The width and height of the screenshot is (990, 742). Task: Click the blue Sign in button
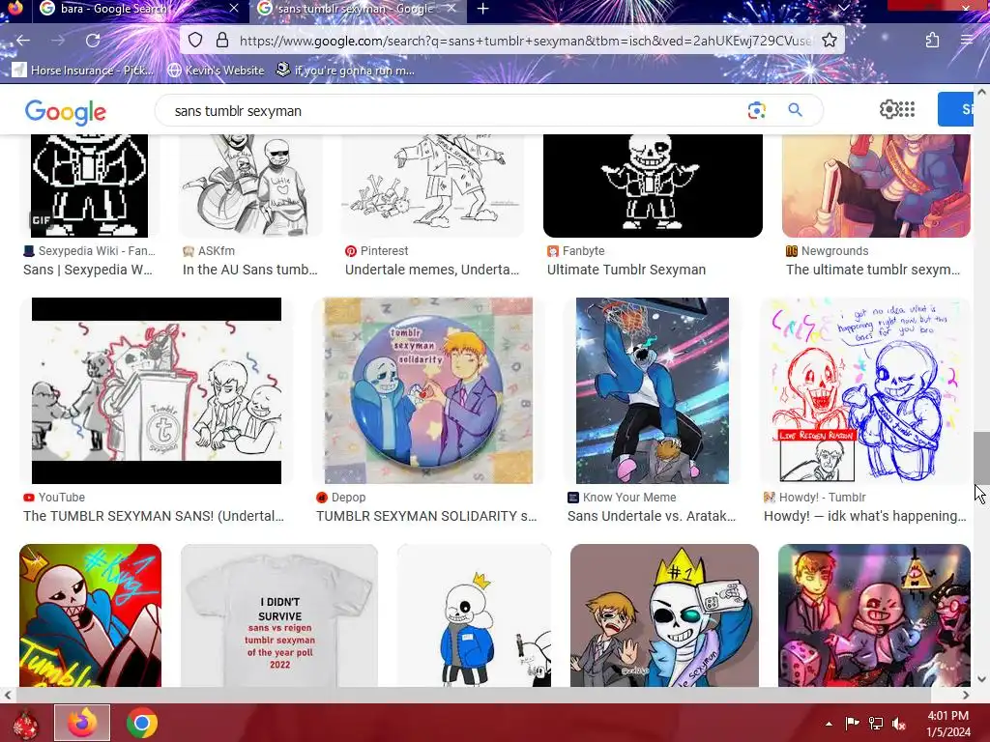[956, 109]
